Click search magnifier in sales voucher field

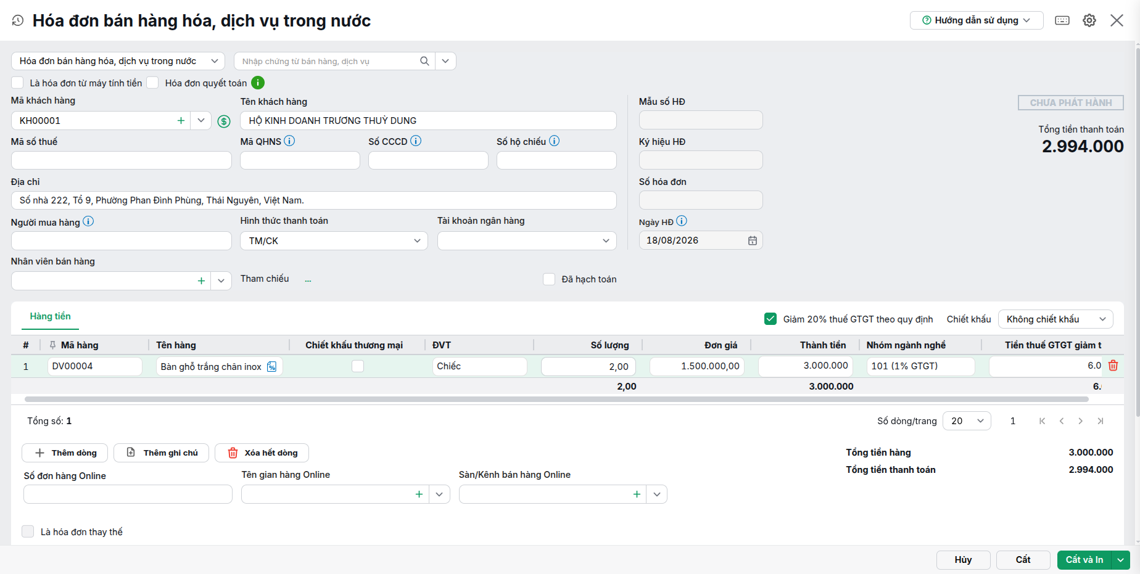point(424,61)
